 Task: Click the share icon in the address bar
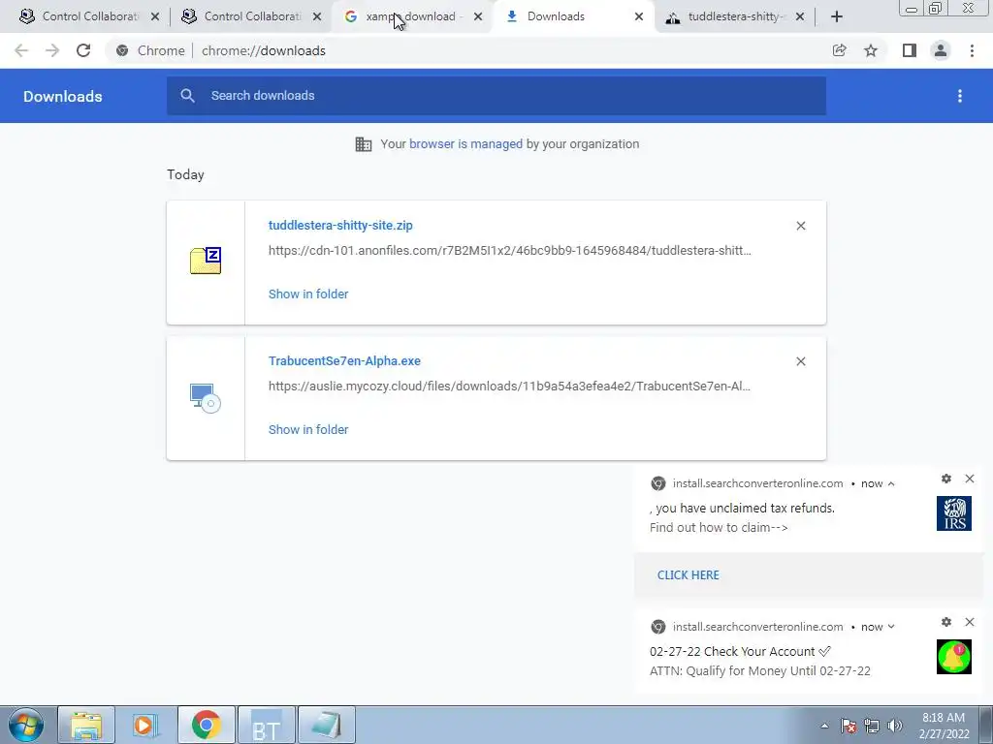839,50
